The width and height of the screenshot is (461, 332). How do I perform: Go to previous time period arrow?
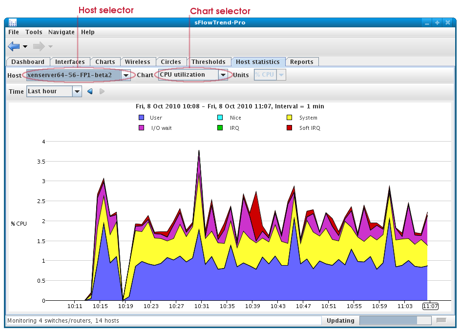pos(90,91)
